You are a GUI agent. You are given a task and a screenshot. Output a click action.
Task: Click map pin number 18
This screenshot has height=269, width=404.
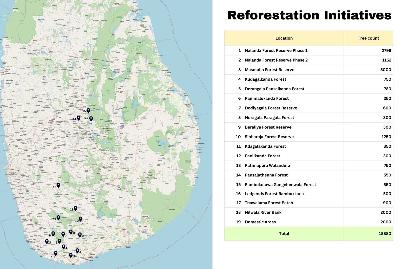click(x=71, y=255)
